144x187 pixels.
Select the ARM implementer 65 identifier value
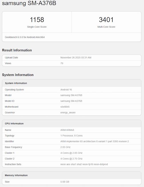[x=94, y=141]
